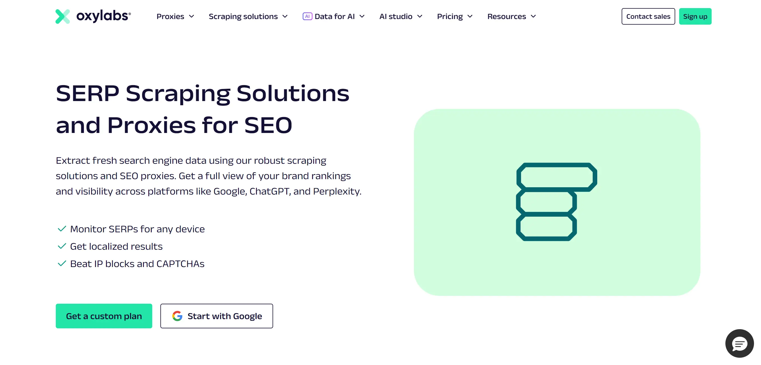Image resolution: width=761 pixels, height=365 pixels.
Task: Click the checkmark beside Monitor SERPs for any device
Action: (62, 229)
